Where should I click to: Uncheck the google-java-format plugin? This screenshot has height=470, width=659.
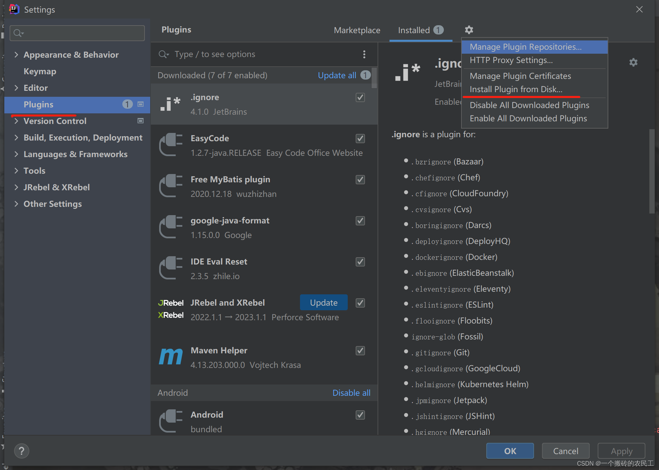pyautogui.click(x=360, y=221)
